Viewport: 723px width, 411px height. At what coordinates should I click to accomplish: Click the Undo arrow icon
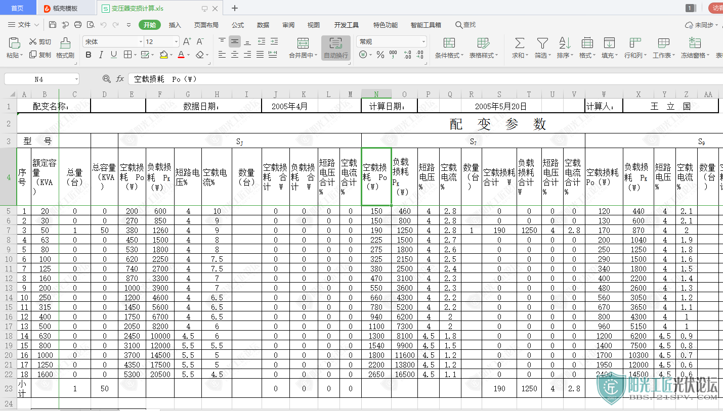point(103,25)
